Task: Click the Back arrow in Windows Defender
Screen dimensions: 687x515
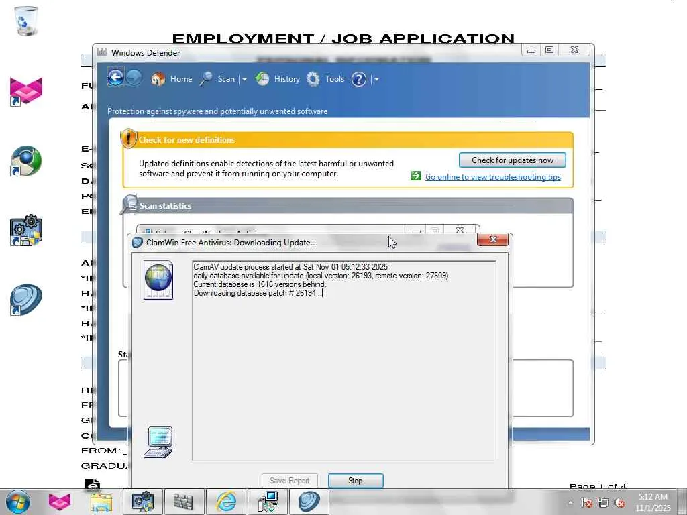Action: [115, 78]
